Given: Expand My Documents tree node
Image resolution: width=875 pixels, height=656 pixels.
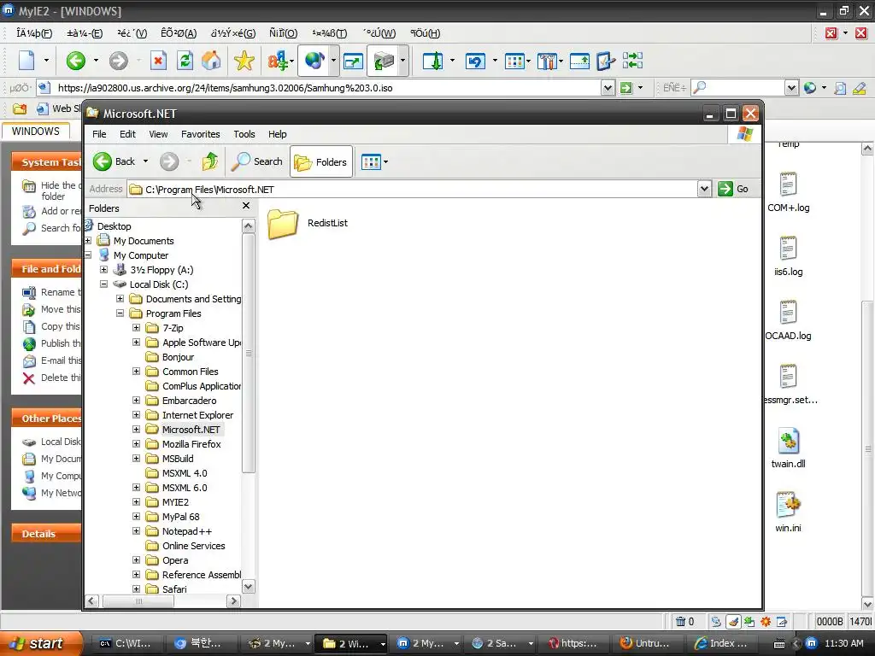Looking at the screenshot, I should coord(88,240).
